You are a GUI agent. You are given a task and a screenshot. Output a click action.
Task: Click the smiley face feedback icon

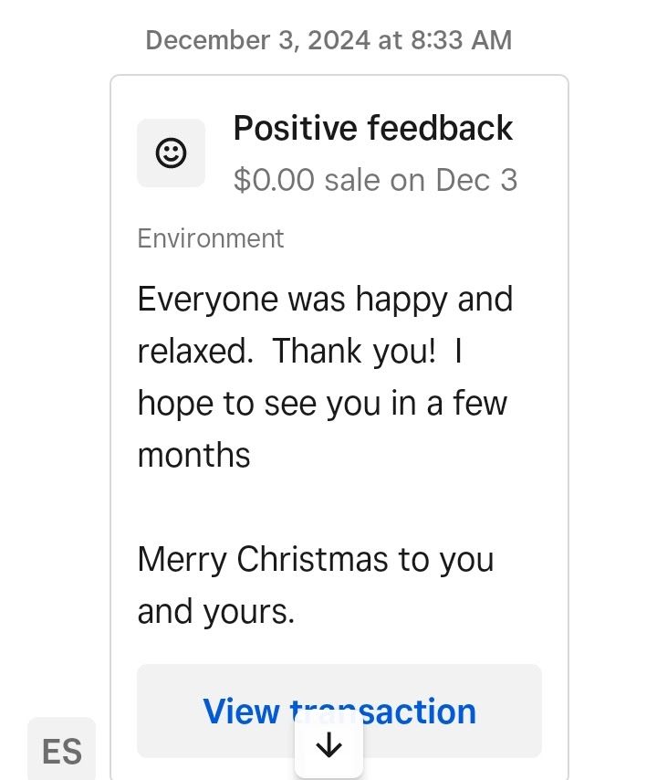171,153
